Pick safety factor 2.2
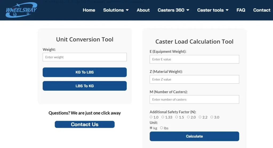 [200, 117]
